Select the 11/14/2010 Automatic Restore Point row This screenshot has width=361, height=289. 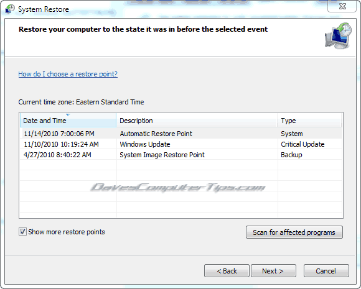(x=181, y=134)
